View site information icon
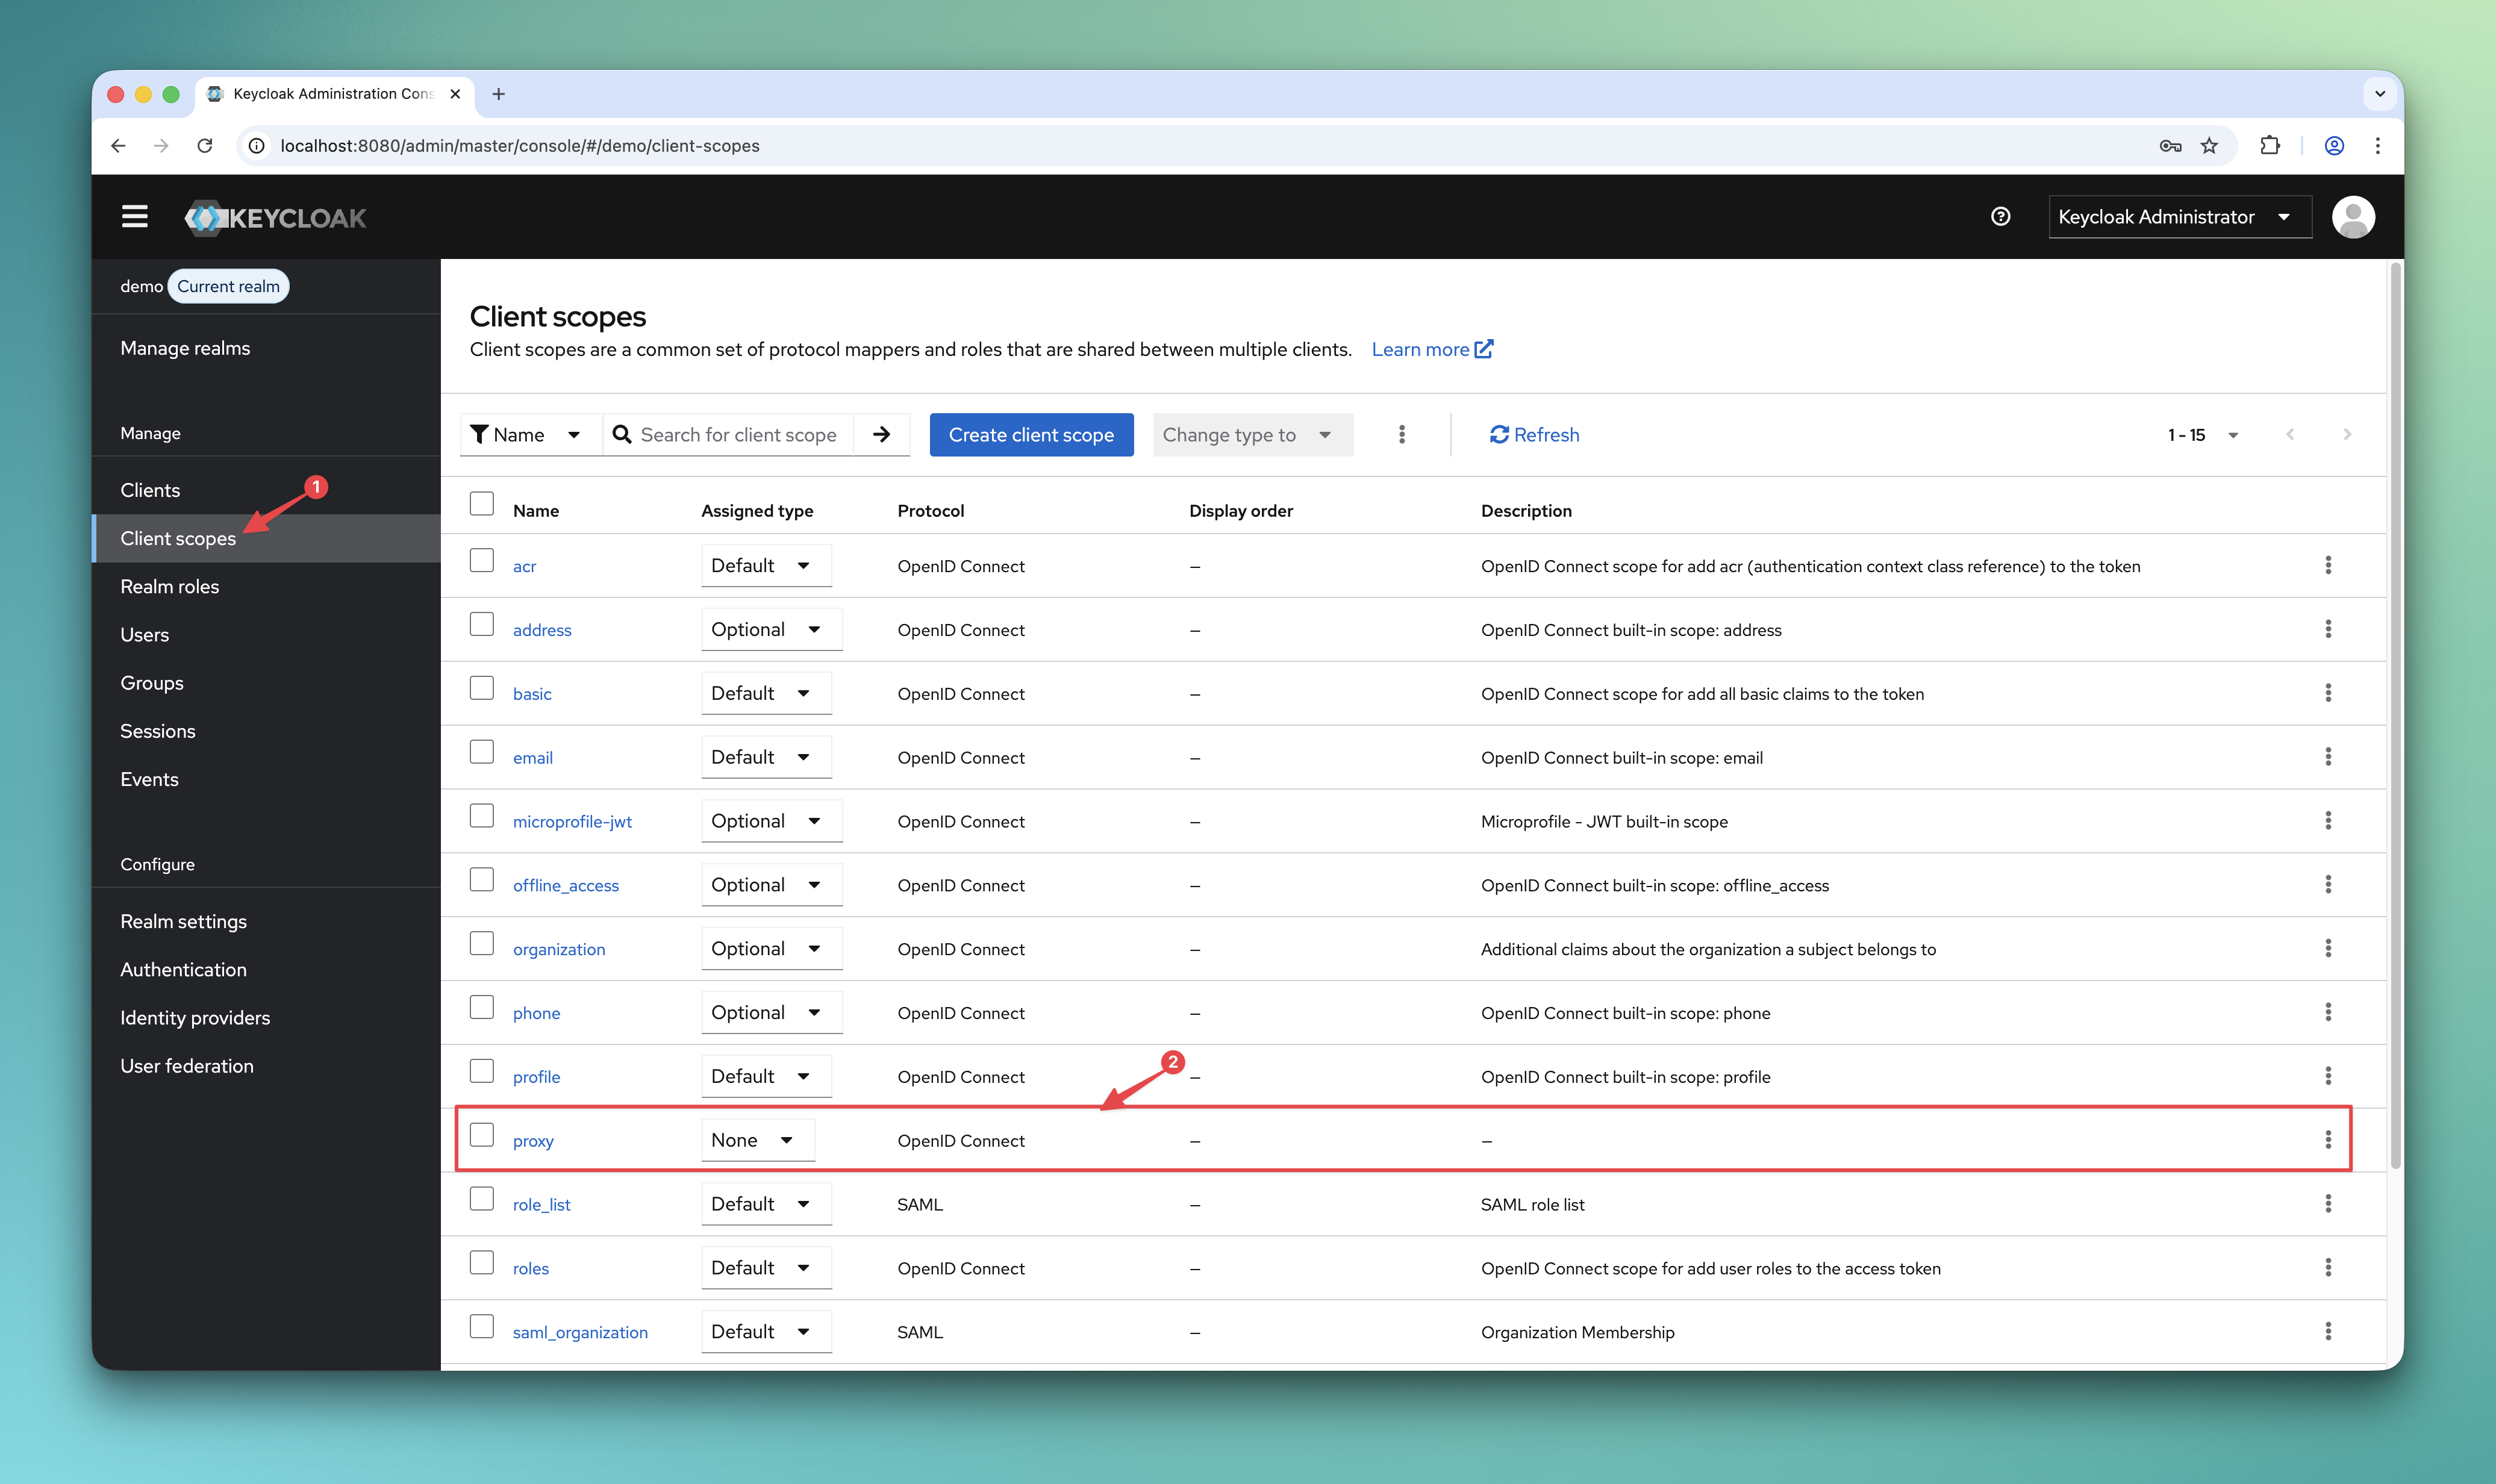 point(257,146)
